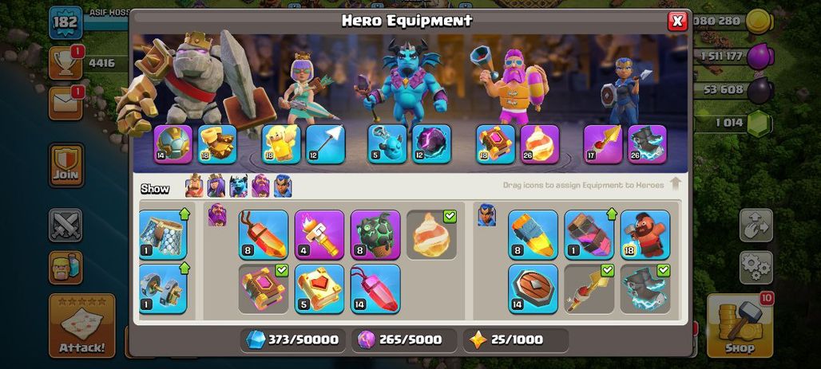The width and height of the screenshot is (821, 369).
Task: Open the Shop with hammer icon
Action: tap(740, 324)
